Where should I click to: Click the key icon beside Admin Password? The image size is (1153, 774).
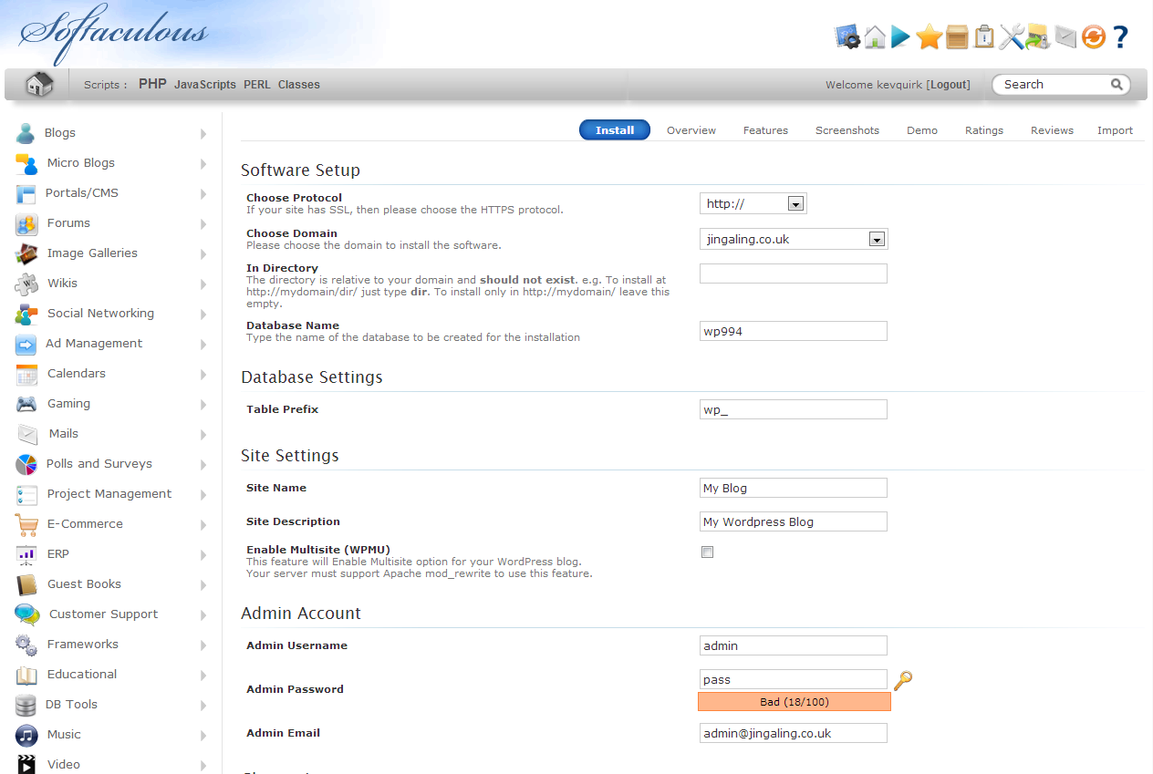[x=903, y=680]
